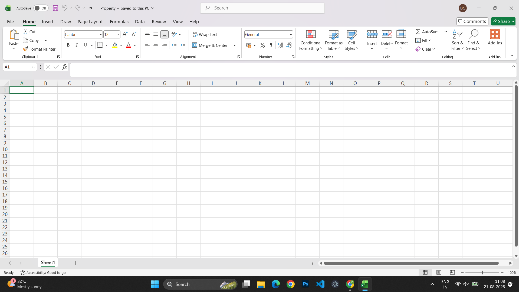The height and width of the screenshot is (292, 519).
Task: Open the File menu
Action: [x=10, y=22]
